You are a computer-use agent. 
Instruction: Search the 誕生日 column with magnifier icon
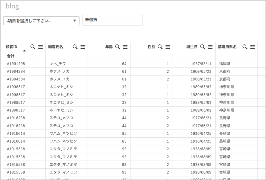(203, 47)
